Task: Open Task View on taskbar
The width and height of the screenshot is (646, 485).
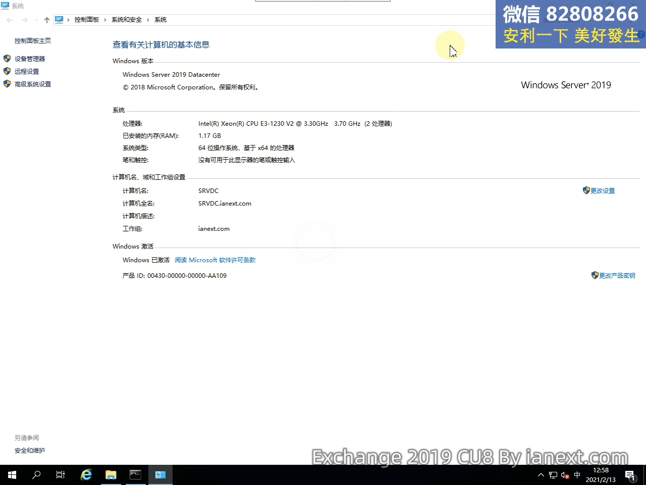Action: coord(61,475)
